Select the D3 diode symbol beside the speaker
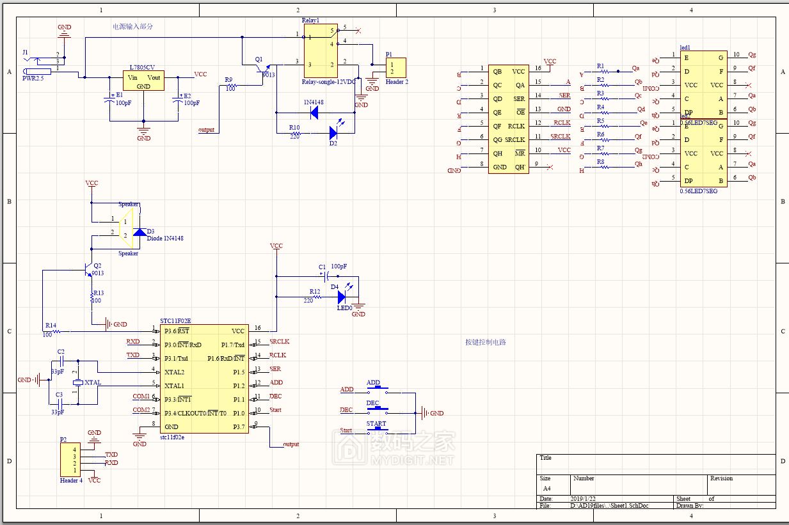This screenshot has width=789, height=525. (x=139, y=231)
